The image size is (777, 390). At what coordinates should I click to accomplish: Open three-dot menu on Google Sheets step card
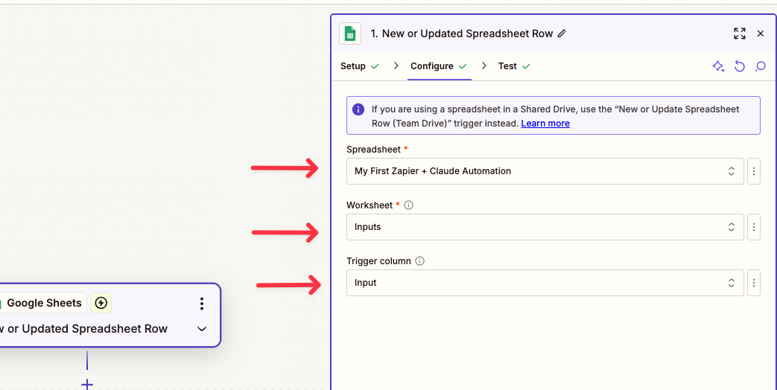[202, 304]
